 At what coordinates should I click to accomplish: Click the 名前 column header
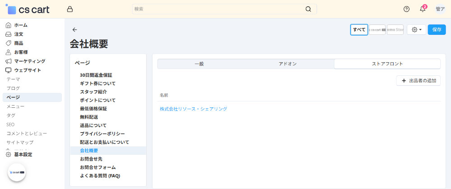point(164,95)
